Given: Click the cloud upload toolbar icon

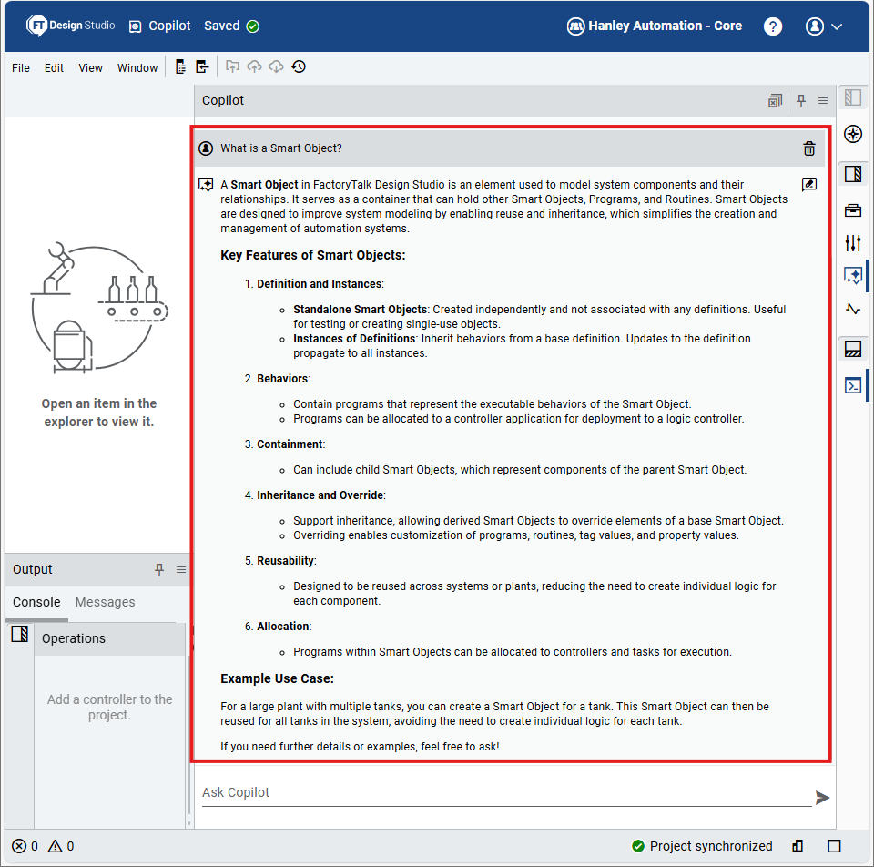Looking at the screenshot, I should pyautogui.click(x=254, y=66).
